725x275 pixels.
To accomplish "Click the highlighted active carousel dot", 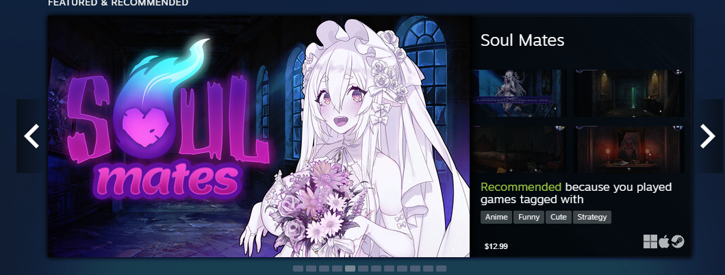I will [350, 269].
